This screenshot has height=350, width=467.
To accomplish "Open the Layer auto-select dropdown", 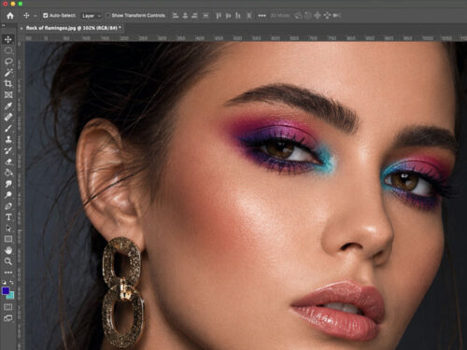I will click(x=91, y=16).
